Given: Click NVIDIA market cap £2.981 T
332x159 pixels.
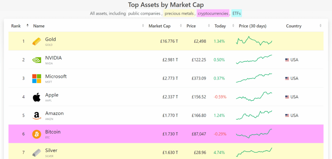Looking at the screenshot, I should (170, 60).
